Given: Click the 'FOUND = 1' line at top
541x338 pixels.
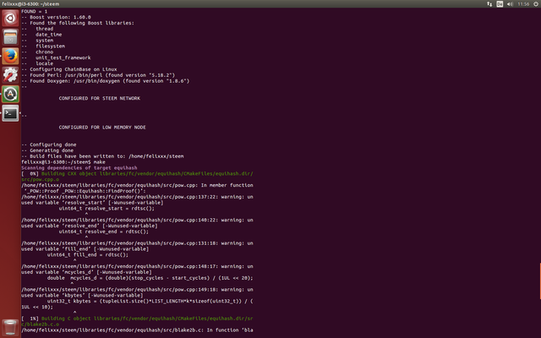Looking at the screenshot, I should tap(35, 11).
